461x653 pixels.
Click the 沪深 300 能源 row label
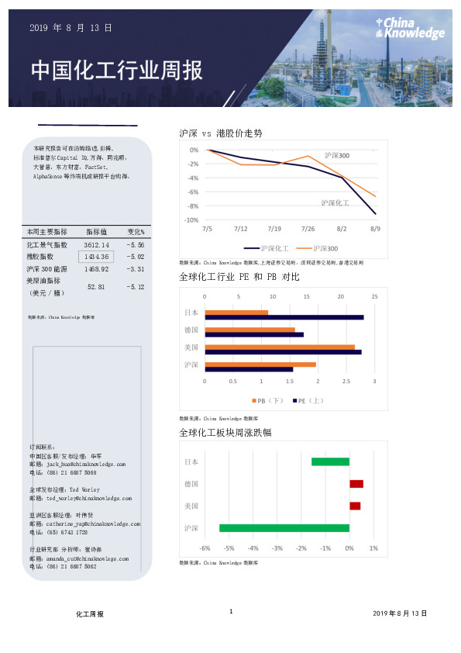click(46, 269)
